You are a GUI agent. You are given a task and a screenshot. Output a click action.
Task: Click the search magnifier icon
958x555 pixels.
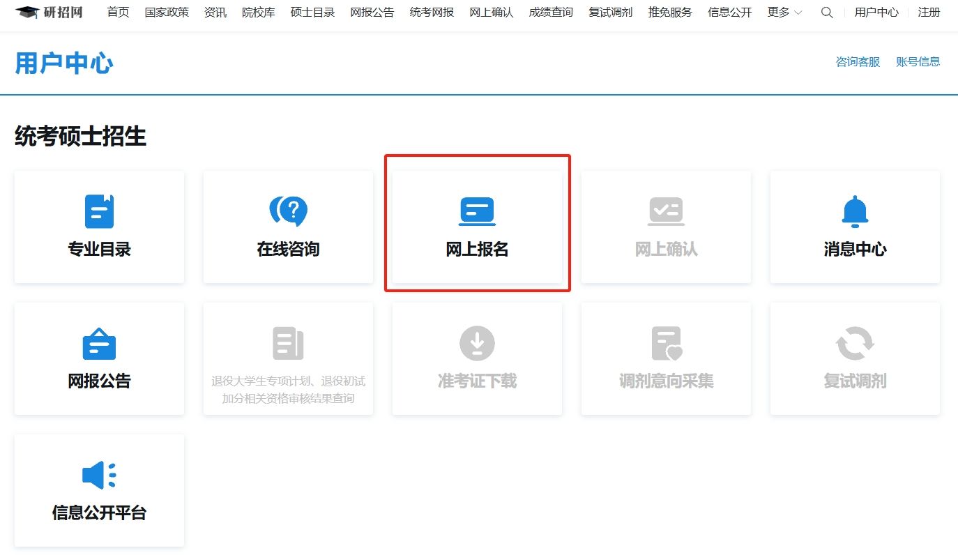(827, 13)
